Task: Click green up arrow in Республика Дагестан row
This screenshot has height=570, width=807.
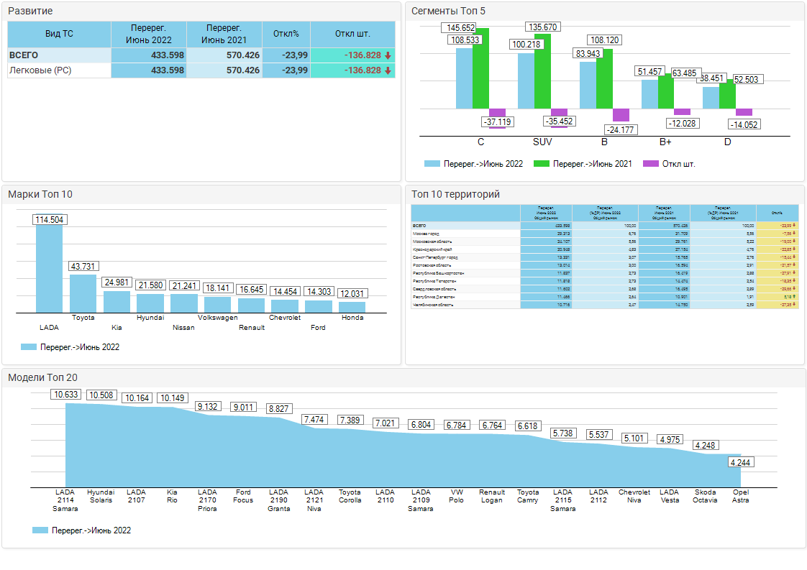Action: (x=793, y=296)
